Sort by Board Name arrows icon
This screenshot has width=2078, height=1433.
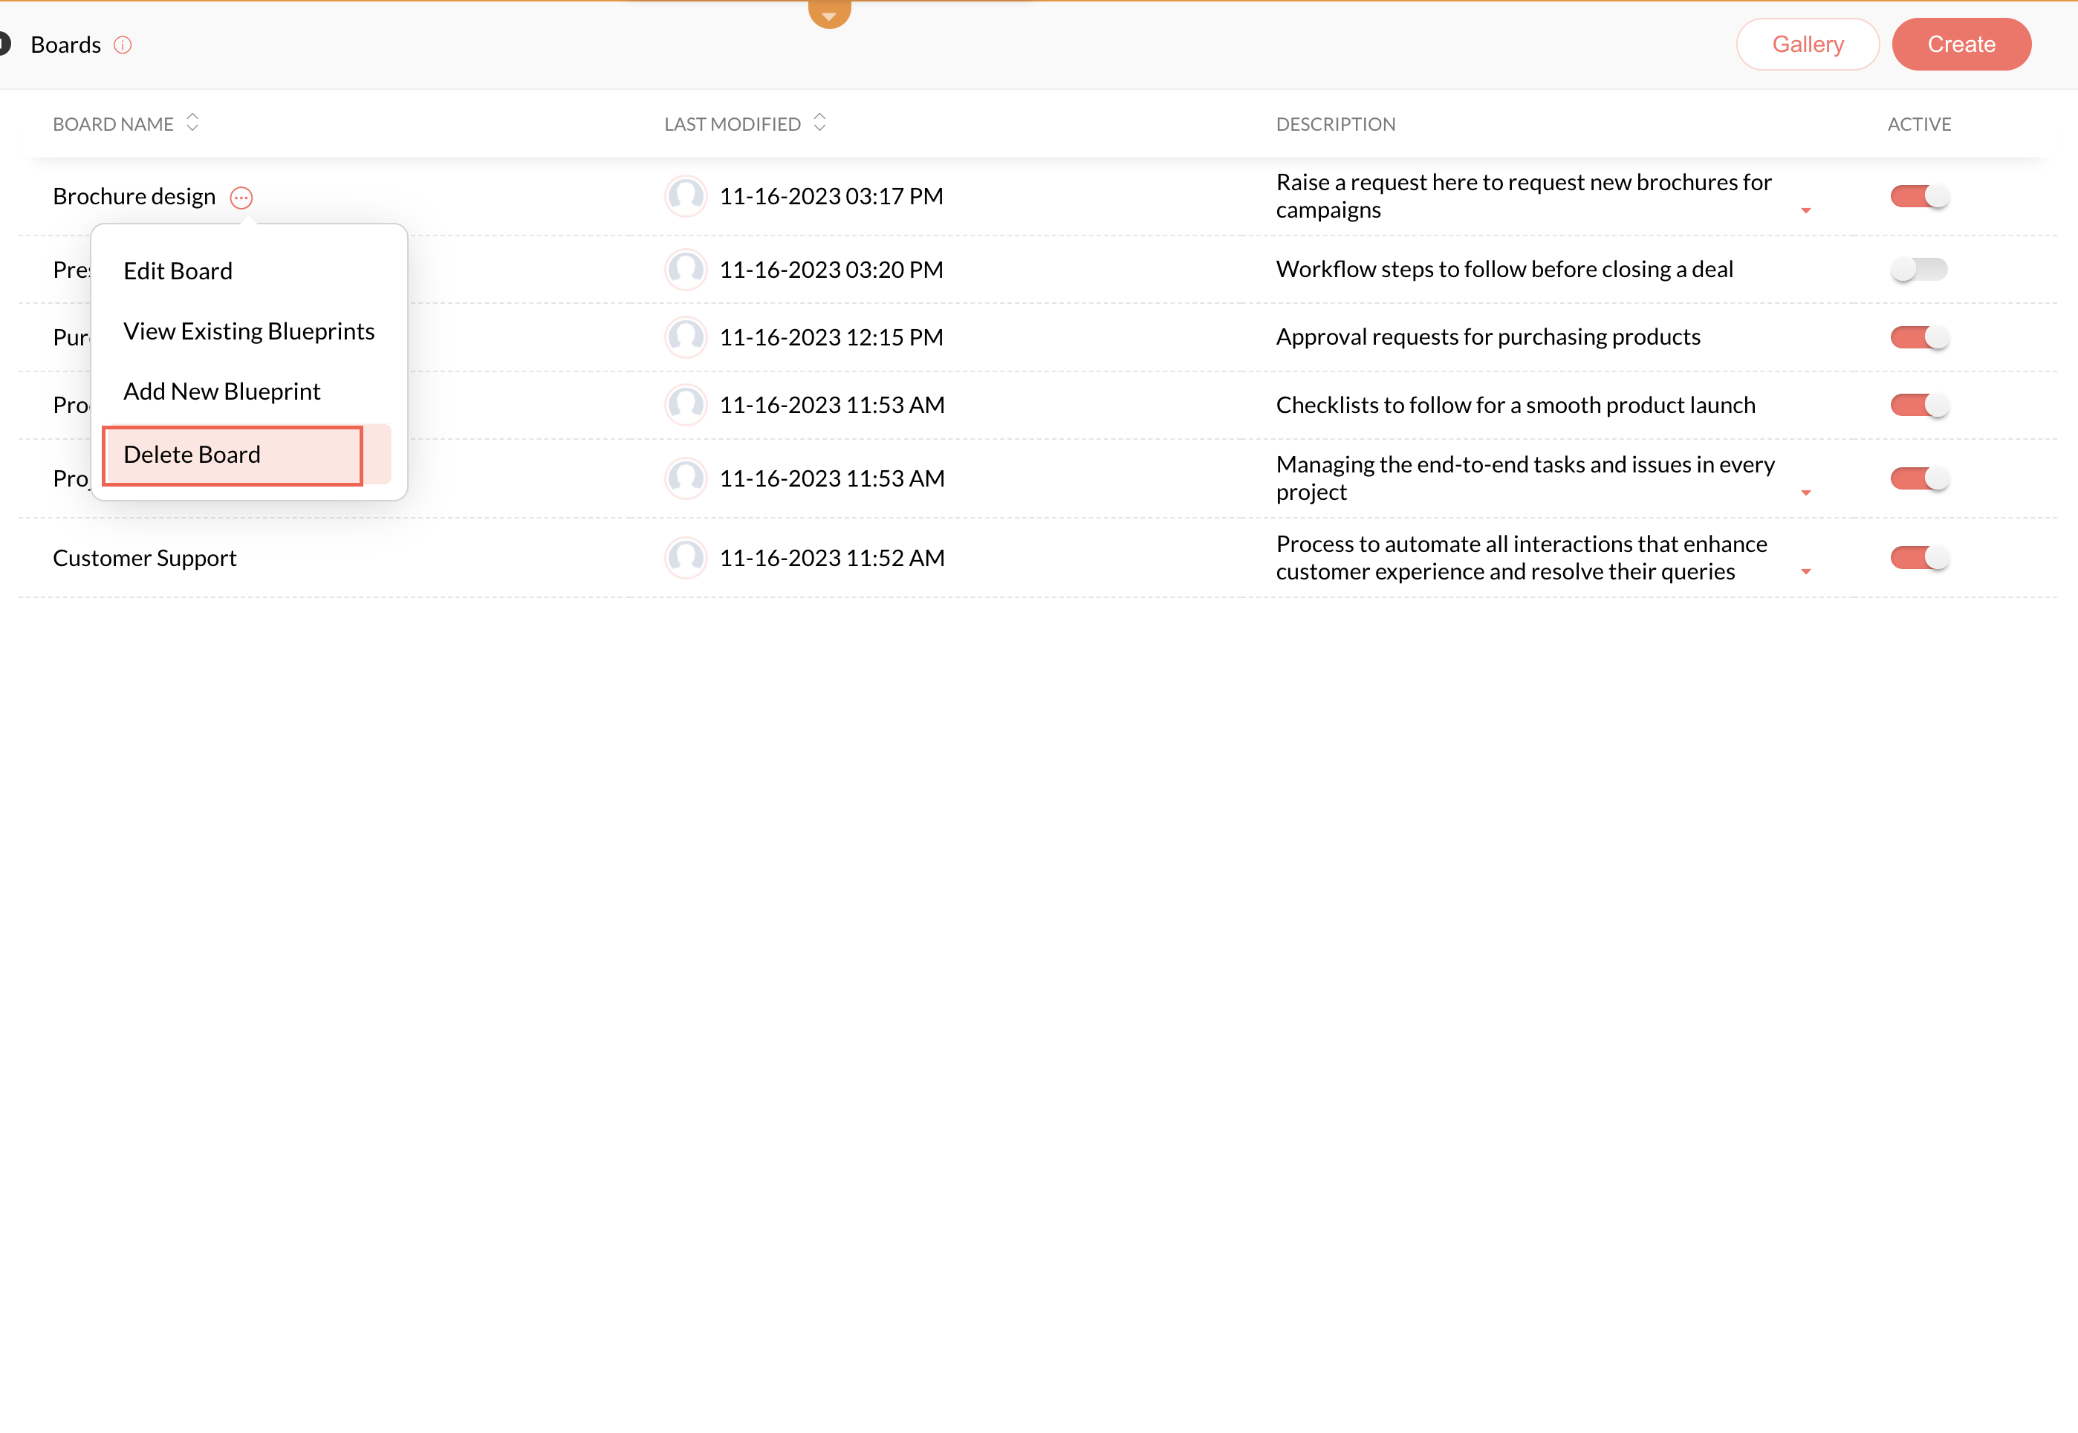192,122
